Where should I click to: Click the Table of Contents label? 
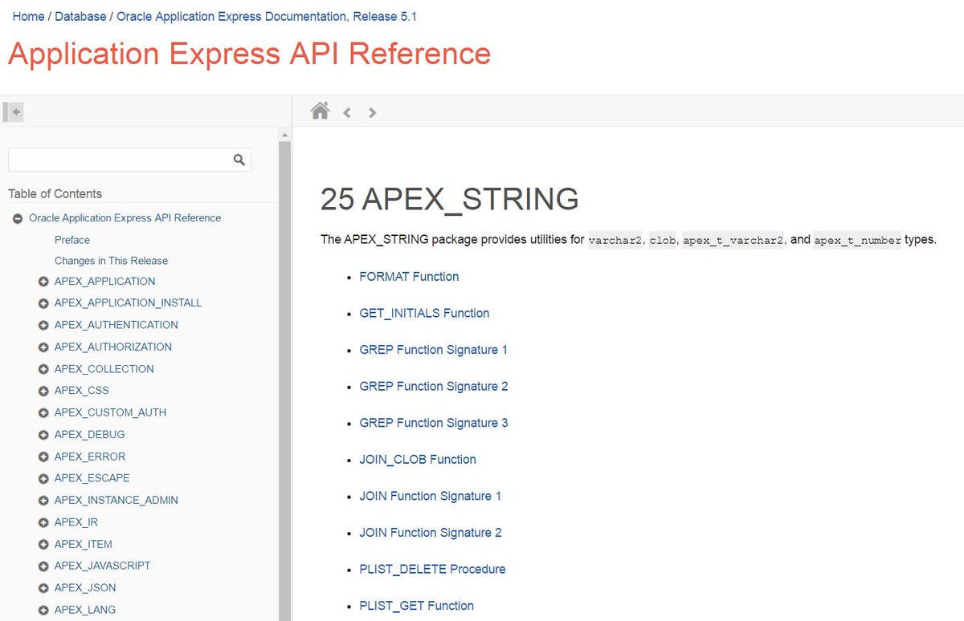pos(55,193)
